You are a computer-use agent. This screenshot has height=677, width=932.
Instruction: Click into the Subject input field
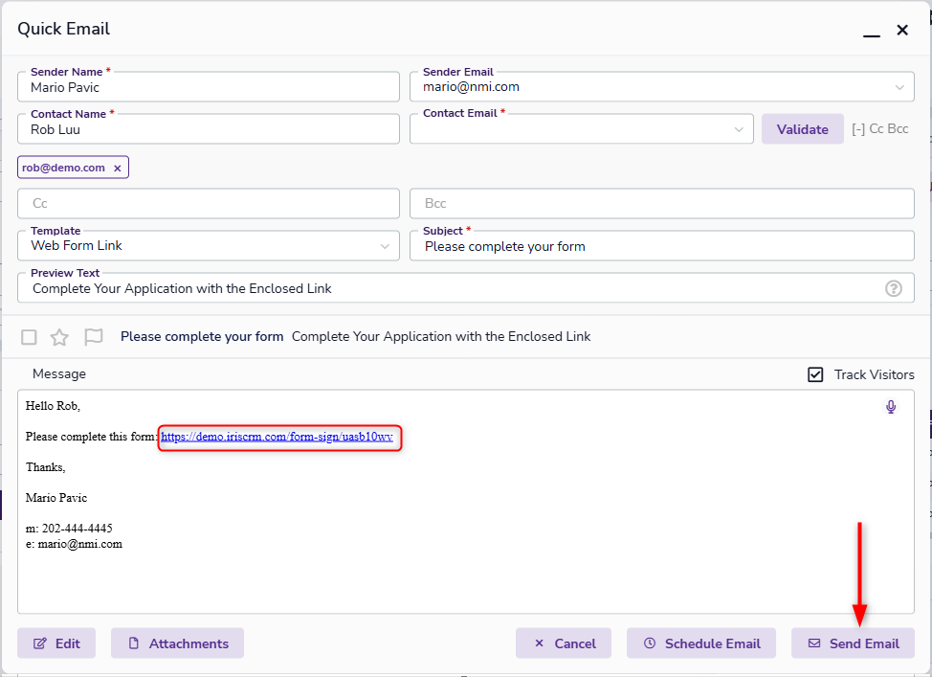click(x=662, y=246)
